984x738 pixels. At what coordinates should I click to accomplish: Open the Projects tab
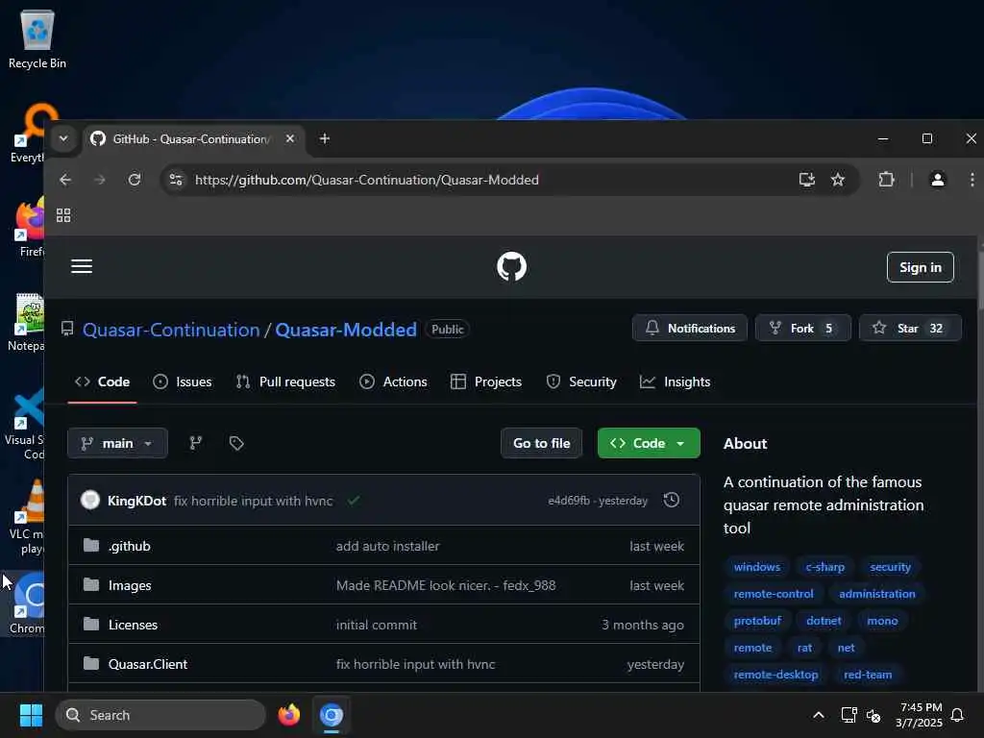pyautogui.click(x=485, y=381)
